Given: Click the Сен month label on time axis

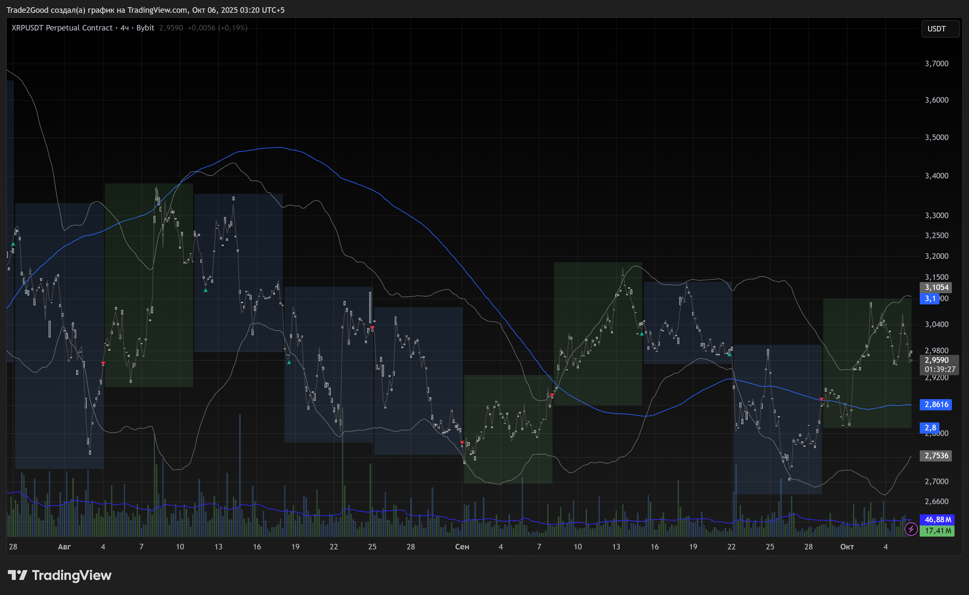Looking at the screenshot, I should coord(462,546).
